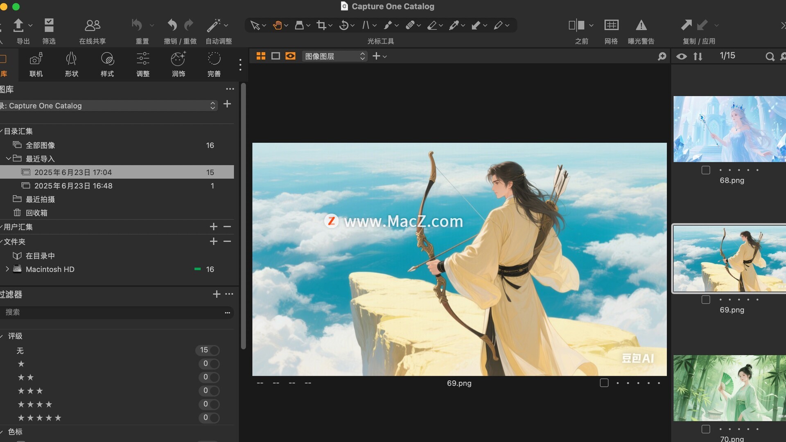Click the Export (导出) icon
The width and height of the screenshot is (786, 442).
18,25
